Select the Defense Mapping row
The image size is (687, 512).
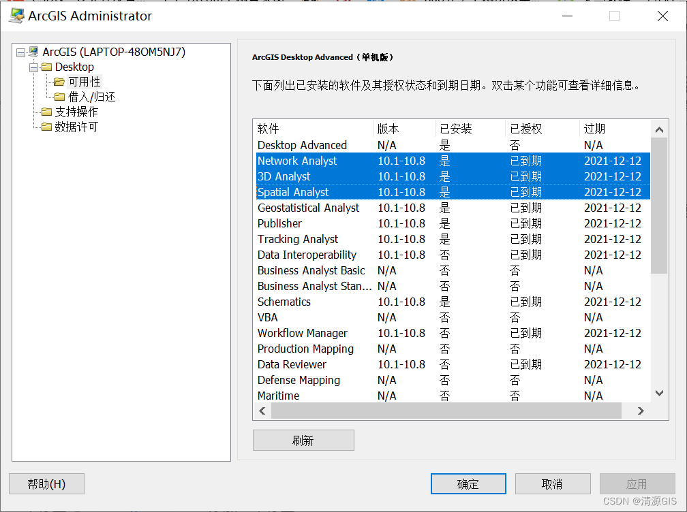pos(452,381)
